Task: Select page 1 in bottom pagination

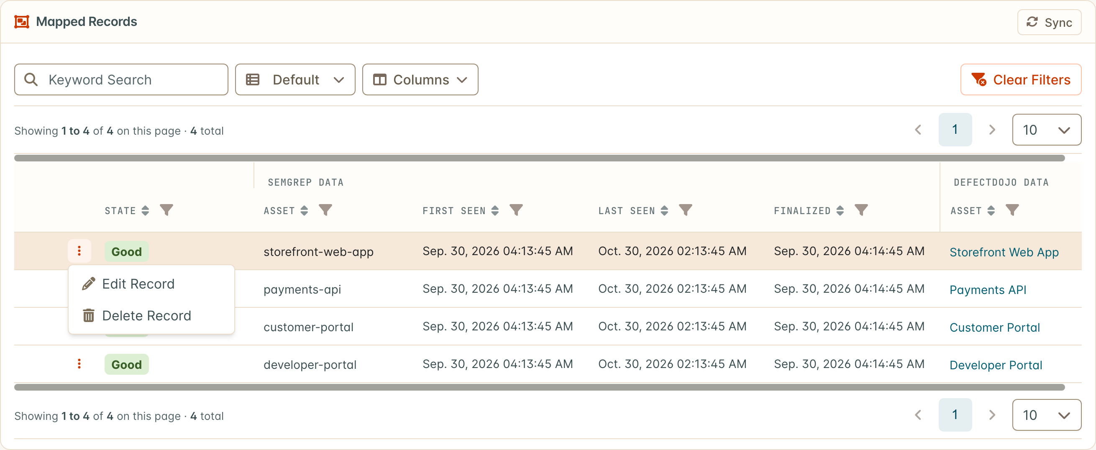Action: click(x=955, y=415)
